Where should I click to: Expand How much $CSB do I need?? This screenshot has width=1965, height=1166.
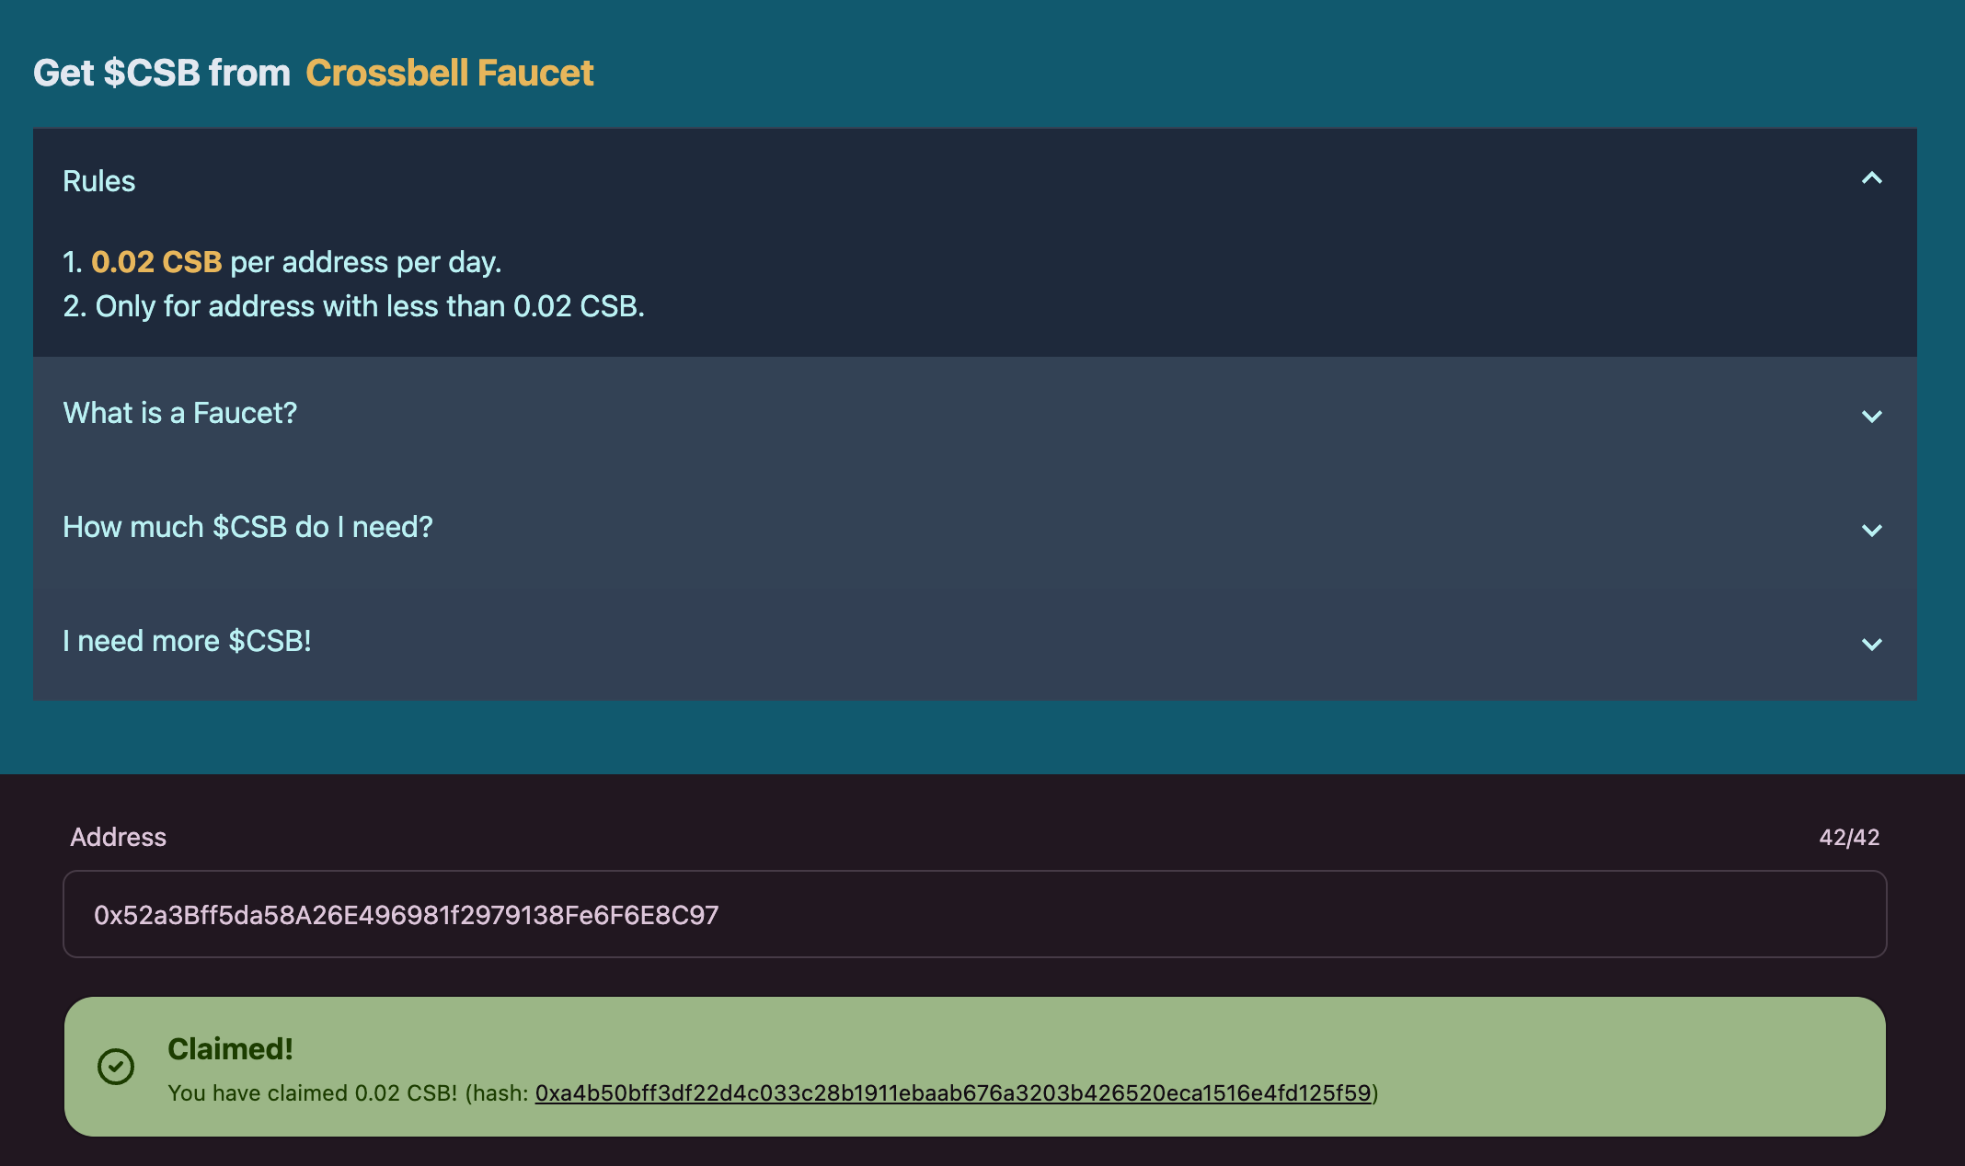coord(975,528)
